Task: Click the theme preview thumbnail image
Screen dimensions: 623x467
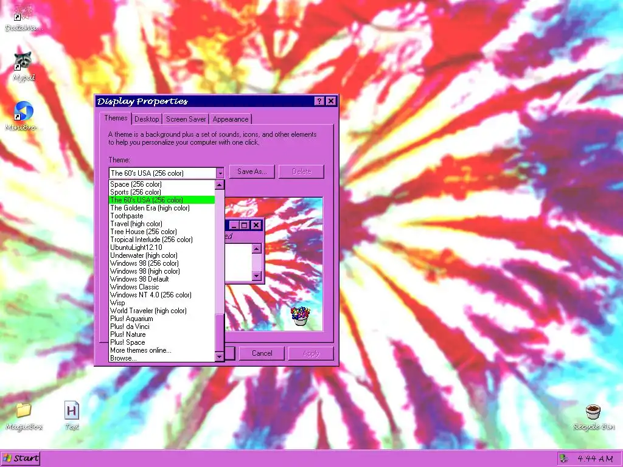Action: pos(274,264)
